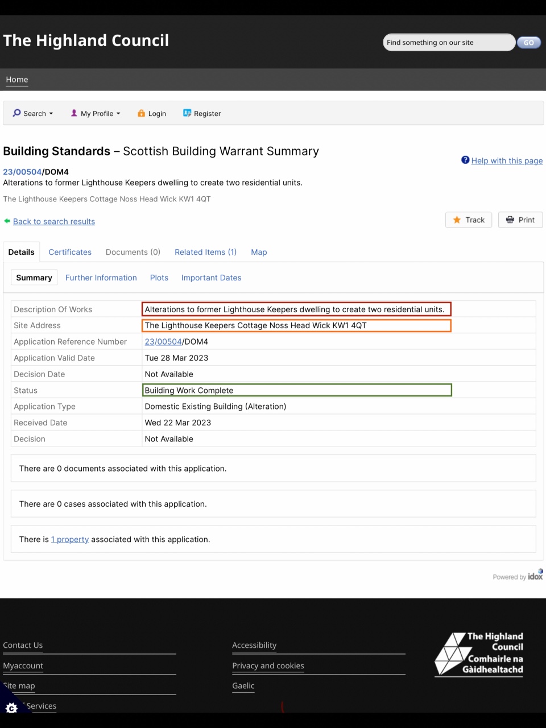Click 'Not Available' in Decision Date row
The height and width of the screenshot is (728, 546).
pyautogui.click(x=169, y=374)
